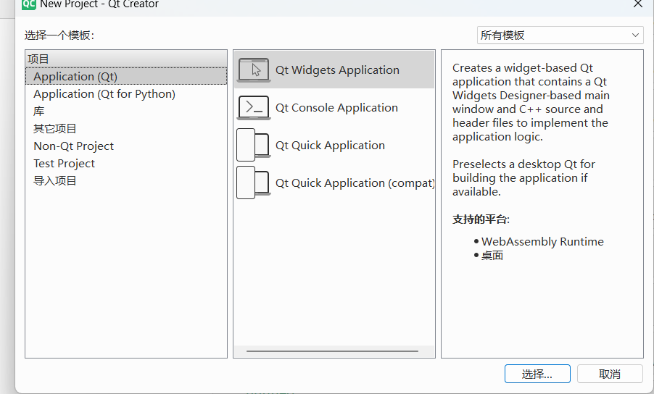Click the 选择一个模板 label
Image resolution: width=654 pixels, height=394 pixels.
(59, 35)
